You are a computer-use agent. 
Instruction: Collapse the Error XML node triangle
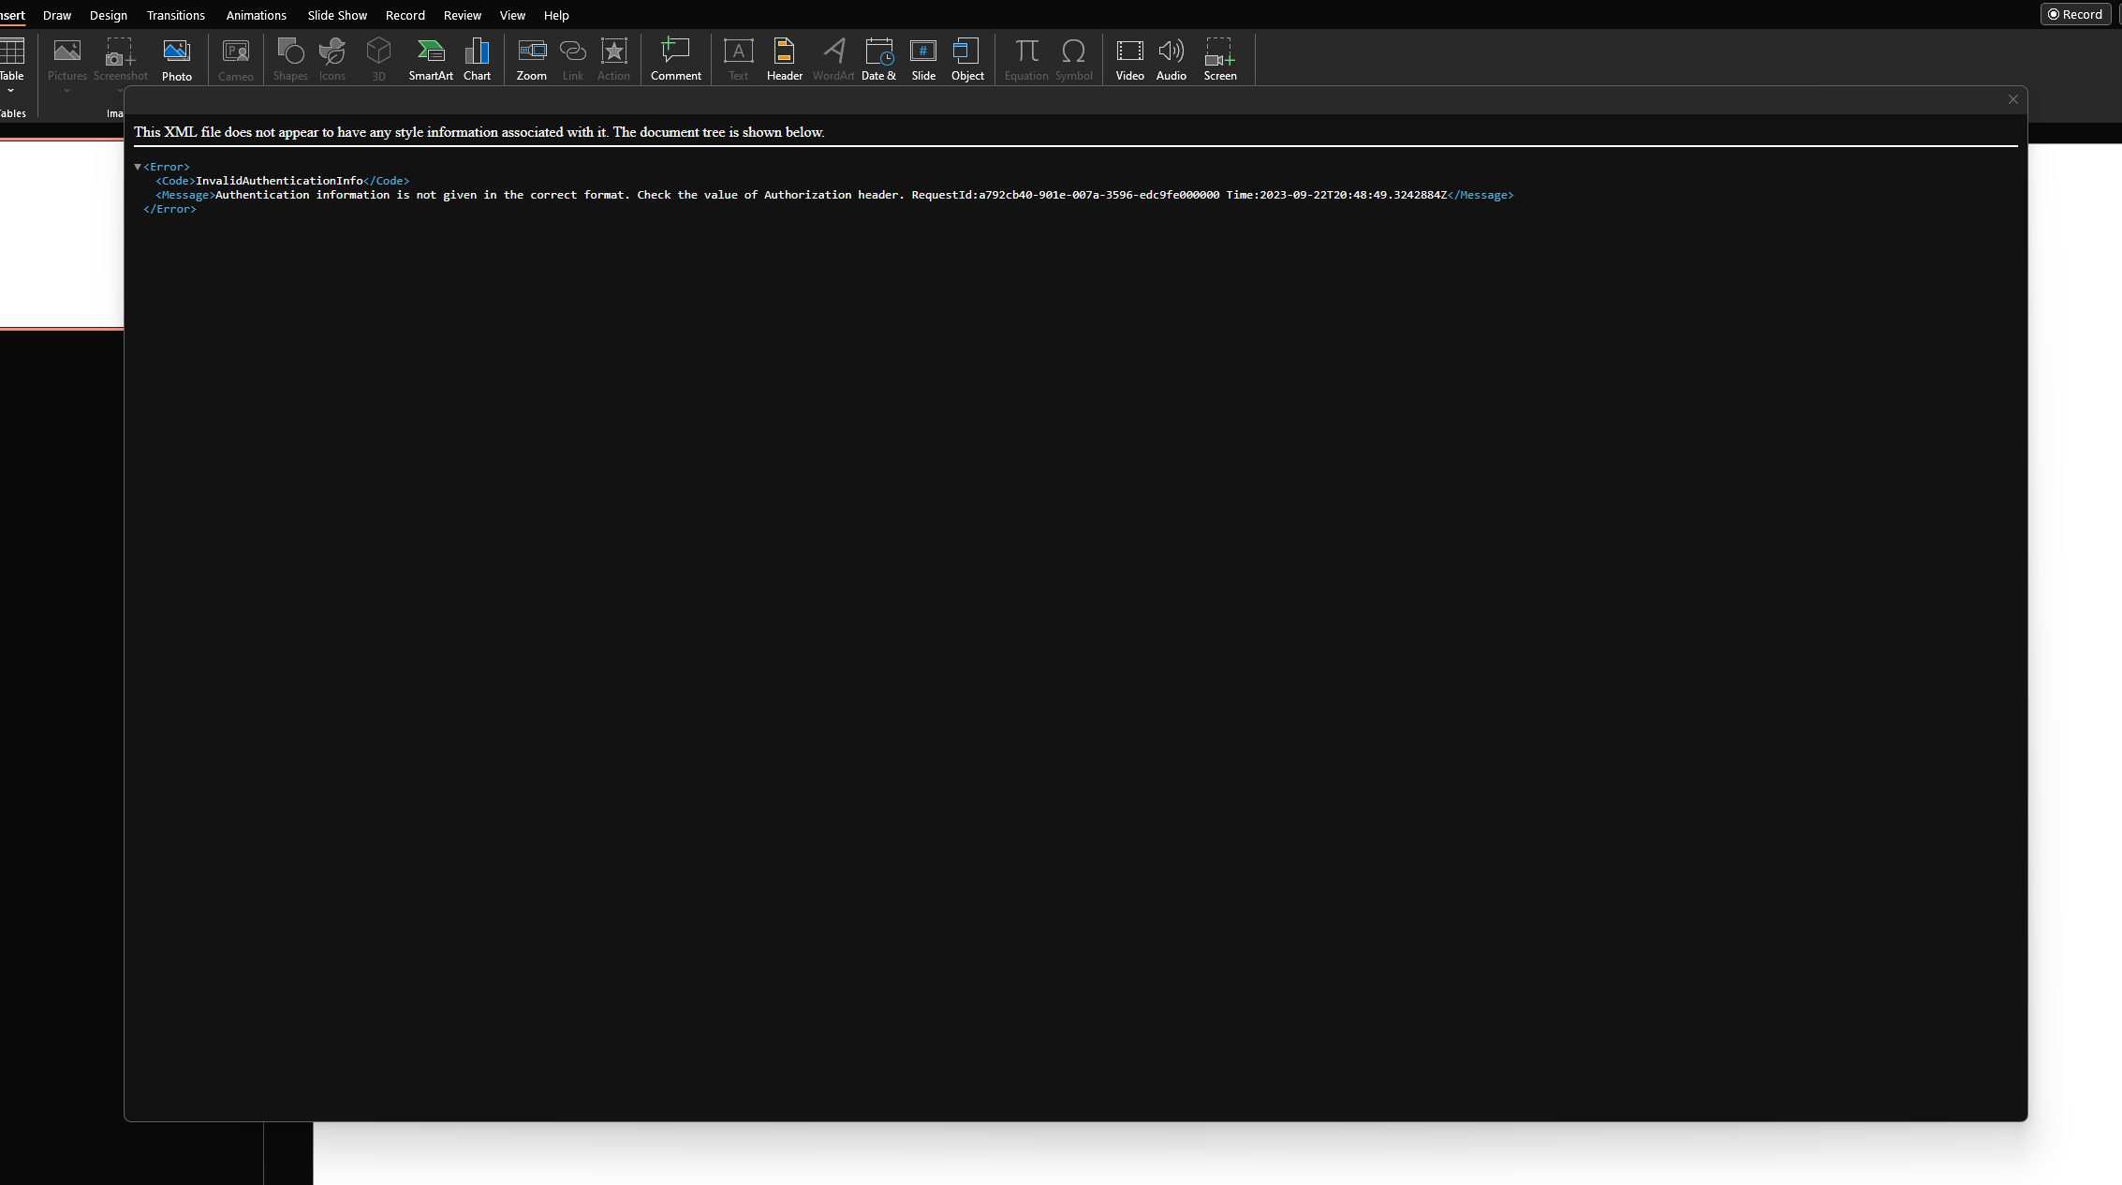pyautogui.click(x=138, y=167)
